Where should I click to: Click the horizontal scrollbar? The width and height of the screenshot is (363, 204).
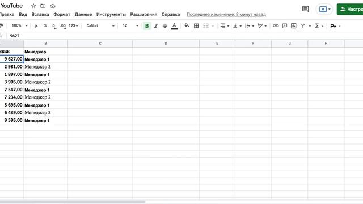73,202
